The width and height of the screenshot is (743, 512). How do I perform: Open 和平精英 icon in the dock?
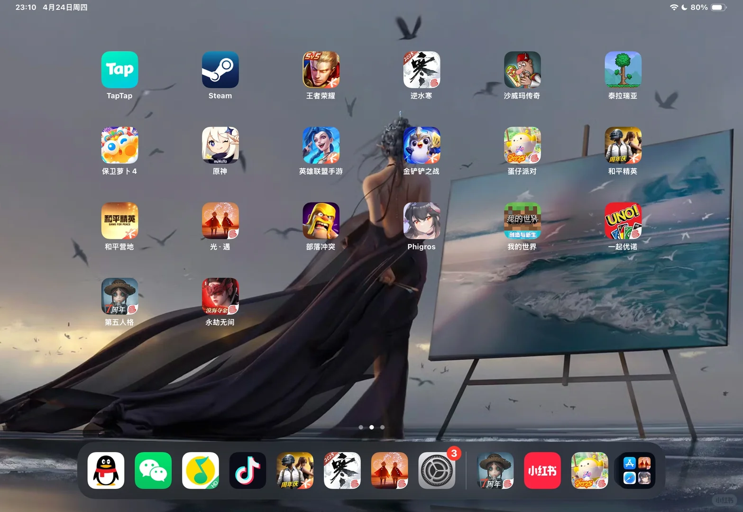[x=295, y=470]
